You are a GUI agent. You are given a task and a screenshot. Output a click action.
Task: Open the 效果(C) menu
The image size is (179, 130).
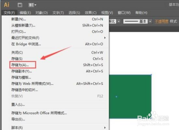[90, 13]
